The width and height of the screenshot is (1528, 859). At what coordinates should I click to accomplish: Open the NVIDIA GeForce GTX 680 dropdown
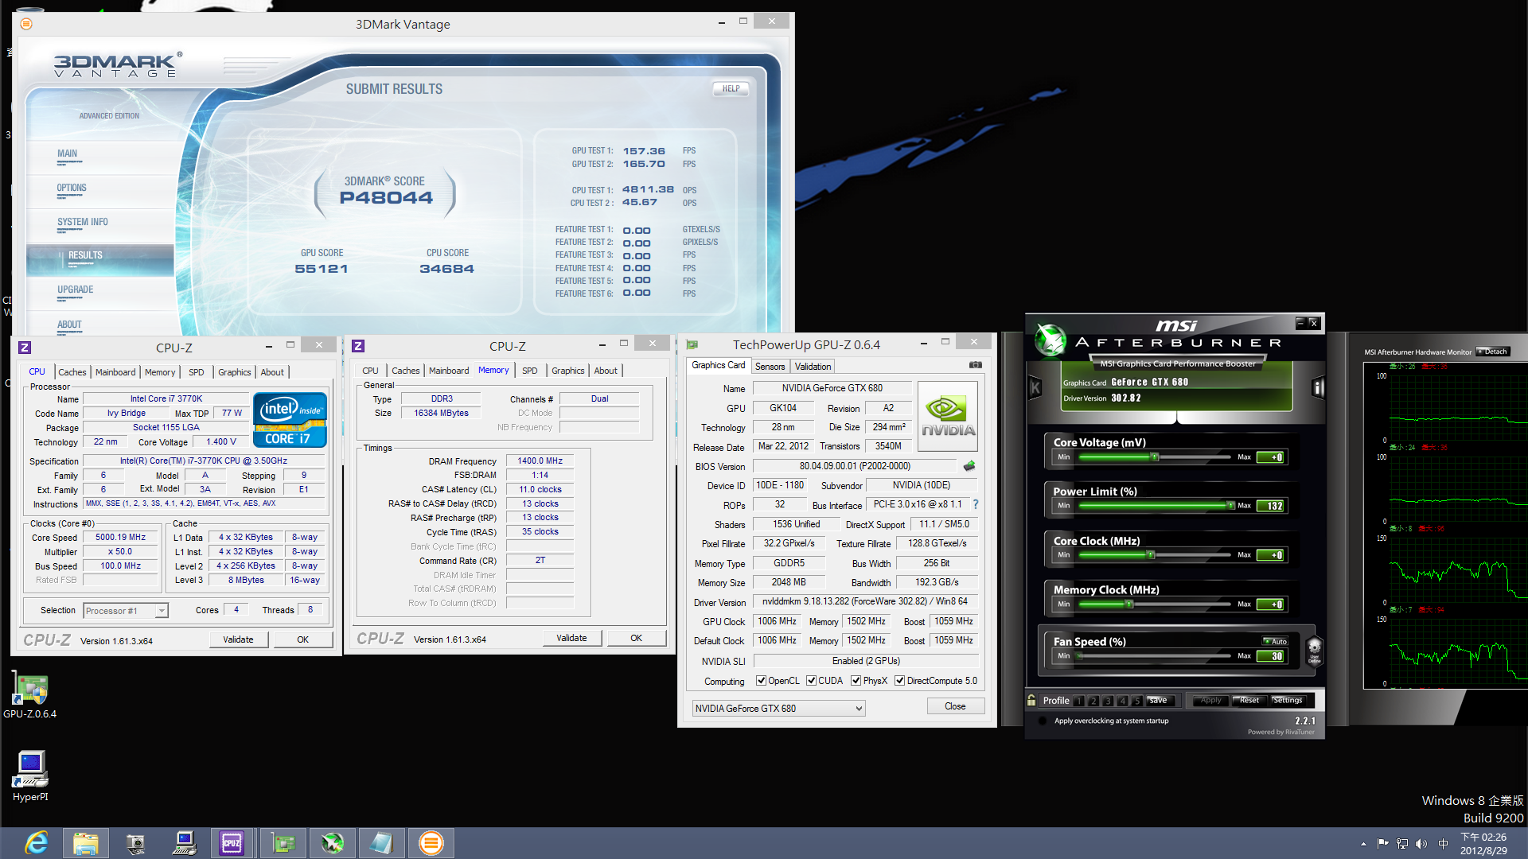click(x=778, y=708)
